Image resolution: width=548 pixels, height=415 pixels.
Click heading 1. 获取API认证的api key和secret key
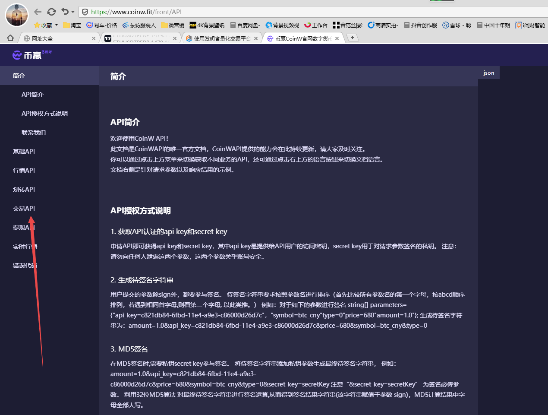[x=169, y=232]
